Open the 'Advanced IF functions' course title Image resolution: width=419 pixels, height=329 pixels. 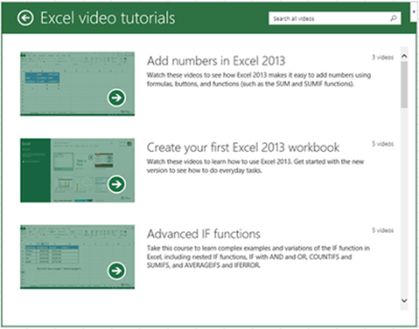204,234
